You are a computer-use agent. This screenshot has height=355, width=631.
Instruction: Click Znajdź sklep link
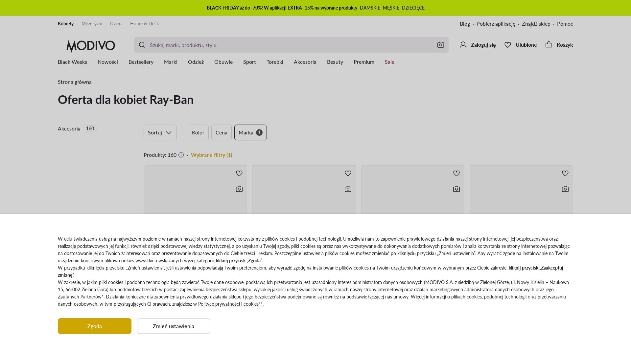pos(536,24)
